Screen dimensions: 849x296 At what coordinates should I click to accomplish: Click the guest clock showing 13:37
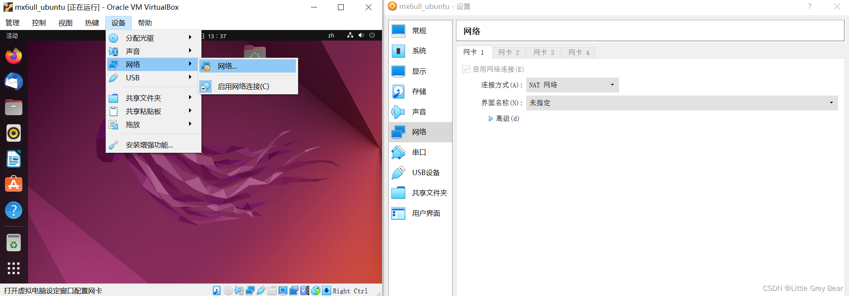click(x=217, y=36)
